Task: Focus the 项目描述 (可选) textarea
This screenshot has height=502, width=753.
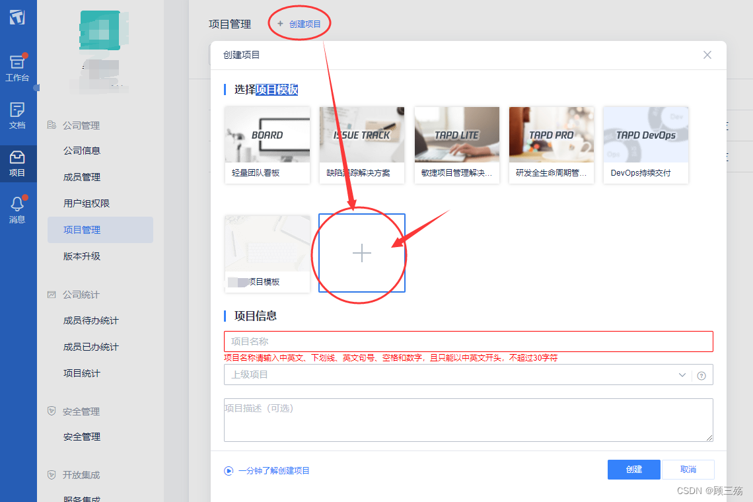Action: [x=468, y=420]
